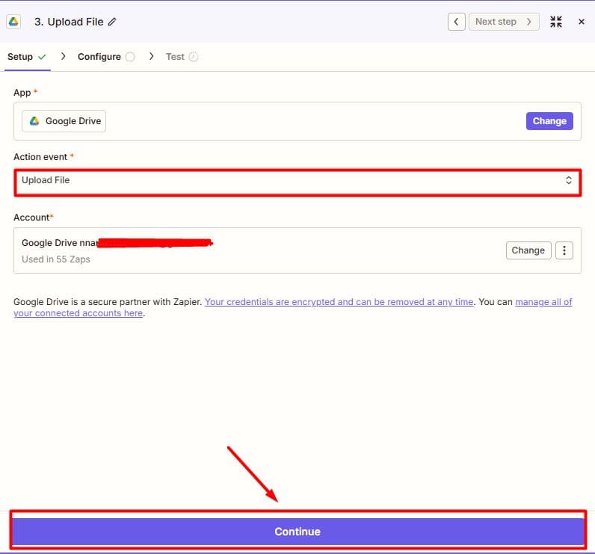Rename step via pencil edit icon
This screenshot has height=554, width=595.
pos(112,22)
